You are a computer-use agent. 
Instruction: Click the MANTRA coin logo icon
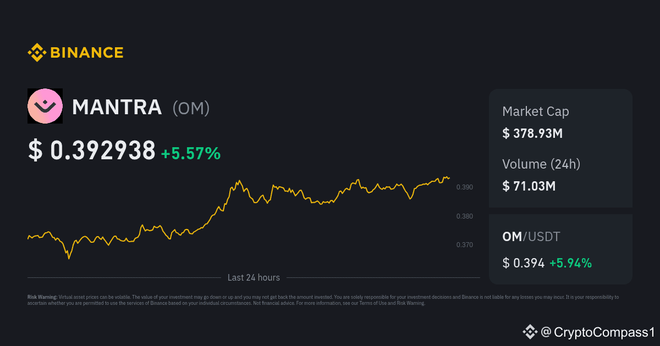45,106
